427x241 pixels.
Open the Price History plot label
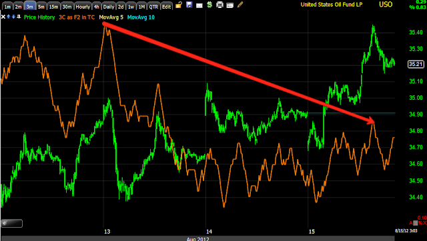click(x=39, y=17)
